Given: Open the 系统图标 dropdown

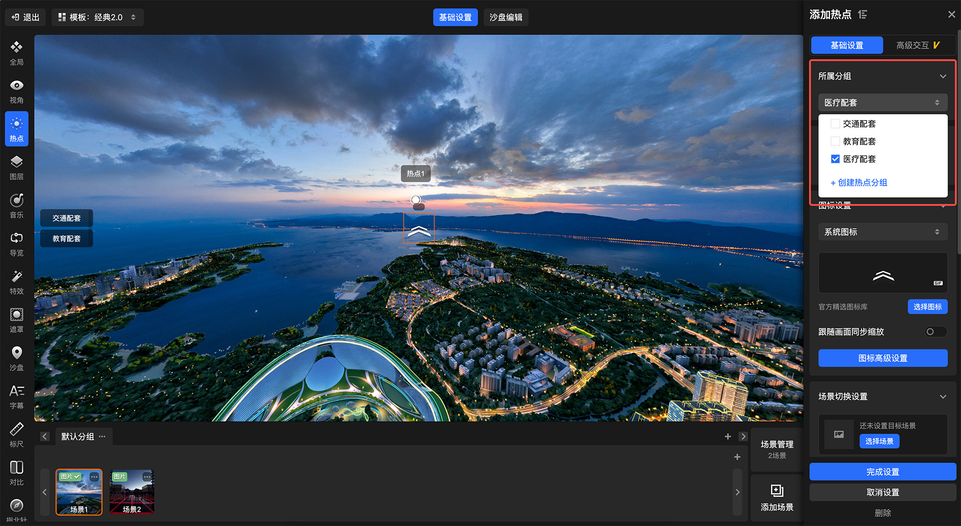Looking at the screenshot, I should [x=882, y=232].
